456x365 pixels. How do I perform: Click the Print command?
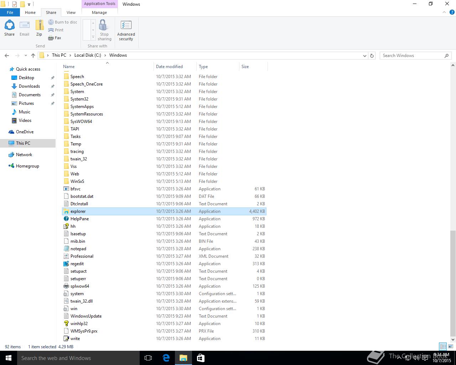click(56, 30)
